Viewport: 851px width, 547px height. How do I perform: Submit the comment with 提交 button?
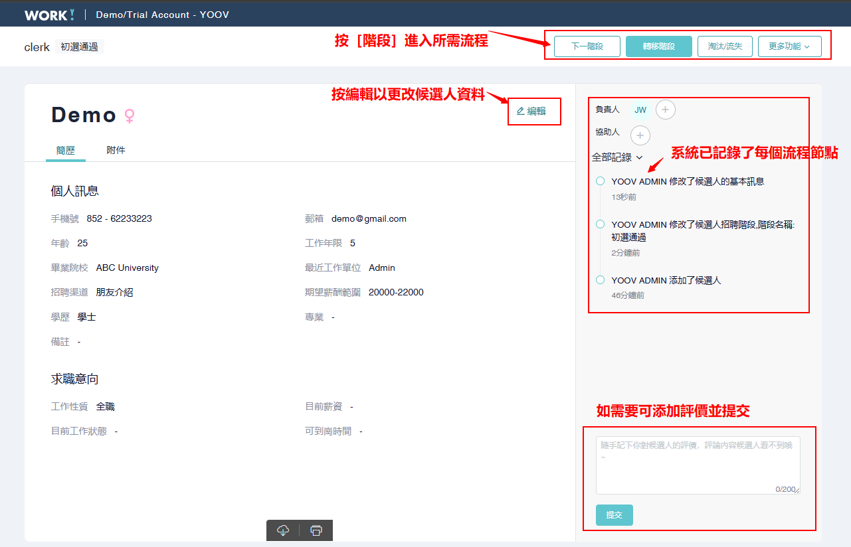(x=614, y=515)
